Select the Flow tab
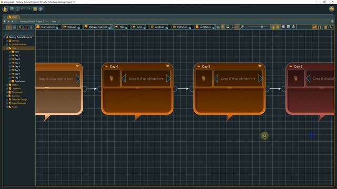 pos(13,17)
